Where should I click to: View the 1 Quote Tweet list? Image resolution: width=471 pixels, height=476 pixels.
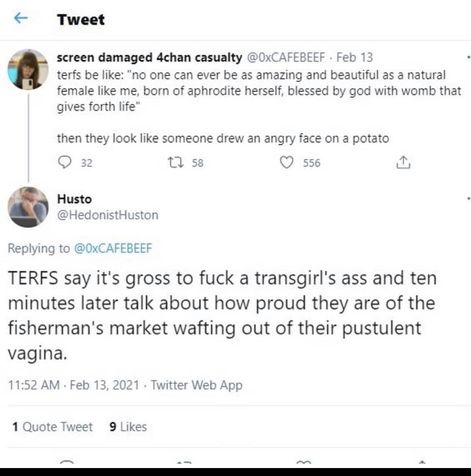52,427
